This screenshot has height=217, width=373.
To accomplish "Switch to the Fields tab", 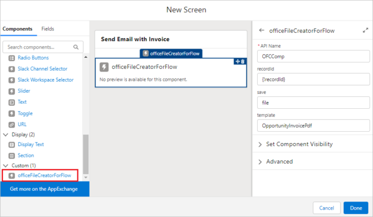I will click(48, 29).
